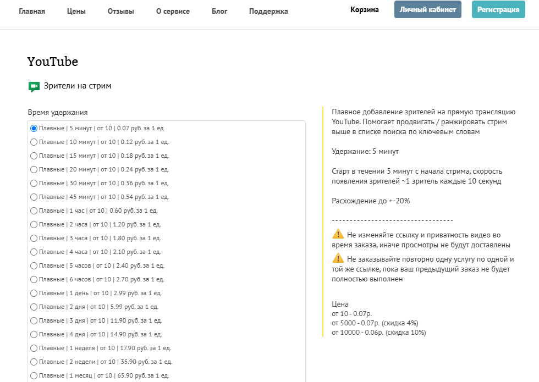Select the 3 дня option
Viewport: 539px width, 382px height.
tap(34, 320)
